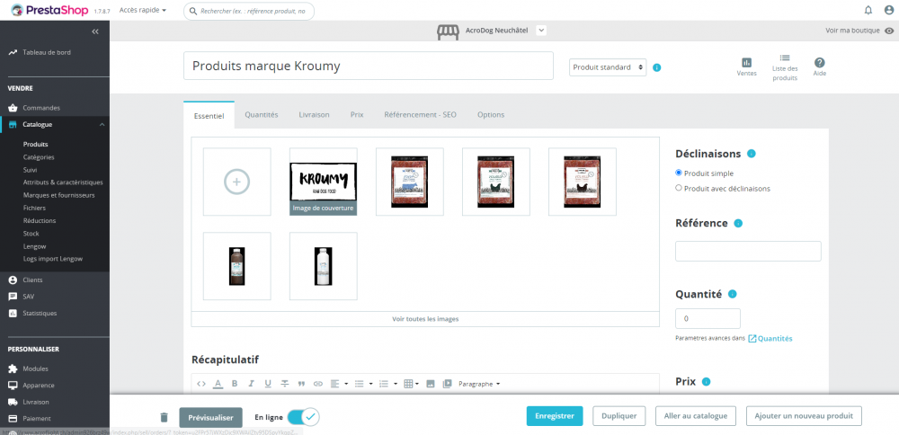Screen dimensions: 899x435
Task: Open Marques et fournisseurs in sidebar
Action: pyautogui.click(x=59, y=195)
